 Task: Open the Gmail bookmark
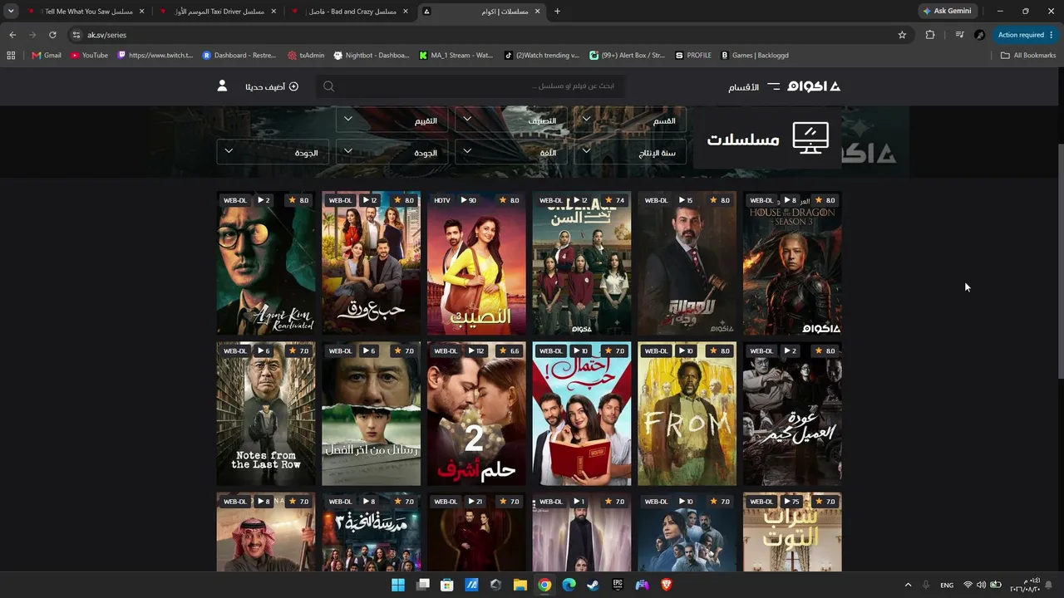click(x=47, y=56)
